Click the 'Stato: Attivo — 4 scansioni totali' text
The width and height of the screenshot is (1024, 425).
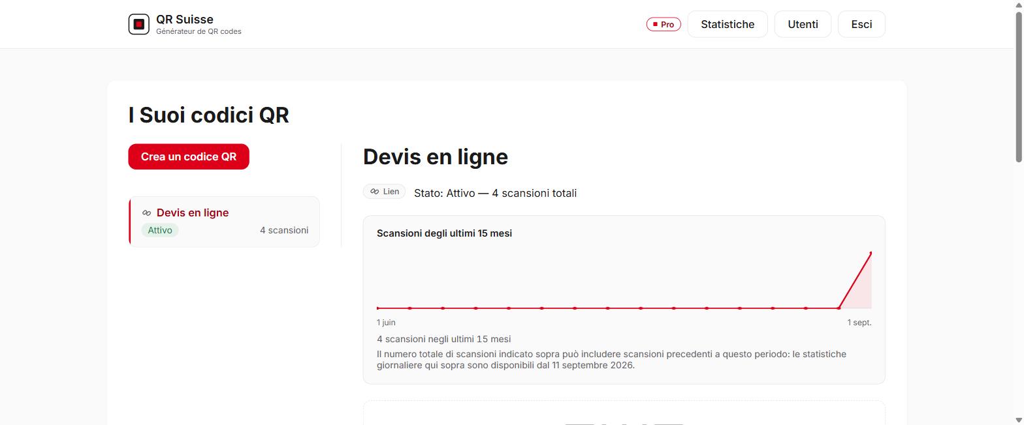pos(495,193)
